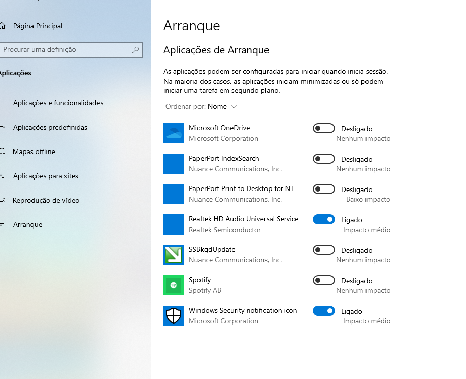The image size is (466, 379).
Task: Disable Realtek HD Audio Universal Service toggle
Action: click(323, 220)
